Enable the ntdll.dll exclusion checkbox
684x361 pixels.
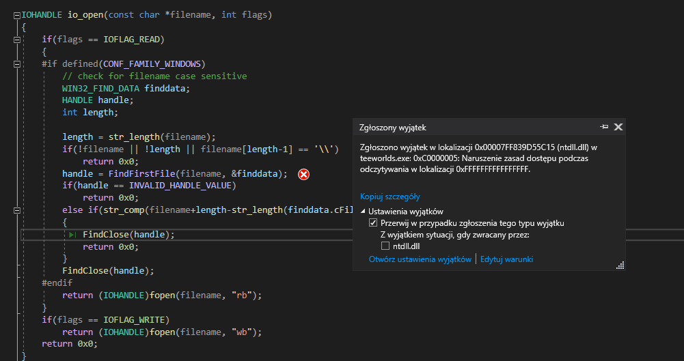tap(385, 246)
